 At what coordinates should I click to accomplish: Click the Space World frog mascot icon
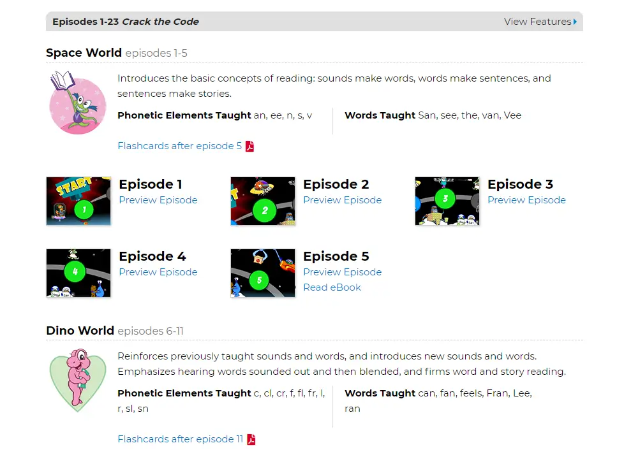pos(78,103)
